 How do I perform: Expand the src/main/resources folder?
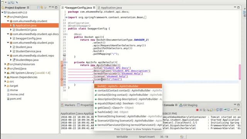click(x=5, y=64)
